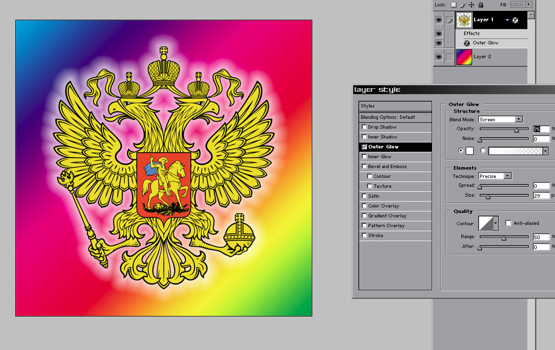Toggle eye for Outer Glow effect
Viewport: 555px width, 350px height.
[439, 43]
